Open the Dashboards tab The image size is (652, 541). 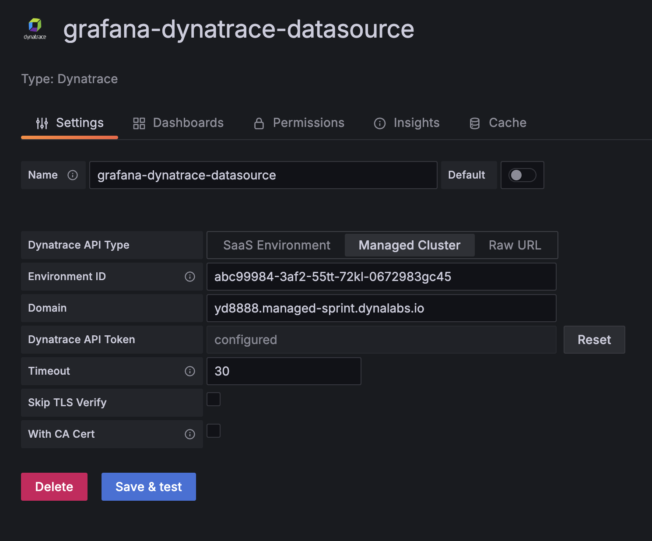[x=179, y=123]
